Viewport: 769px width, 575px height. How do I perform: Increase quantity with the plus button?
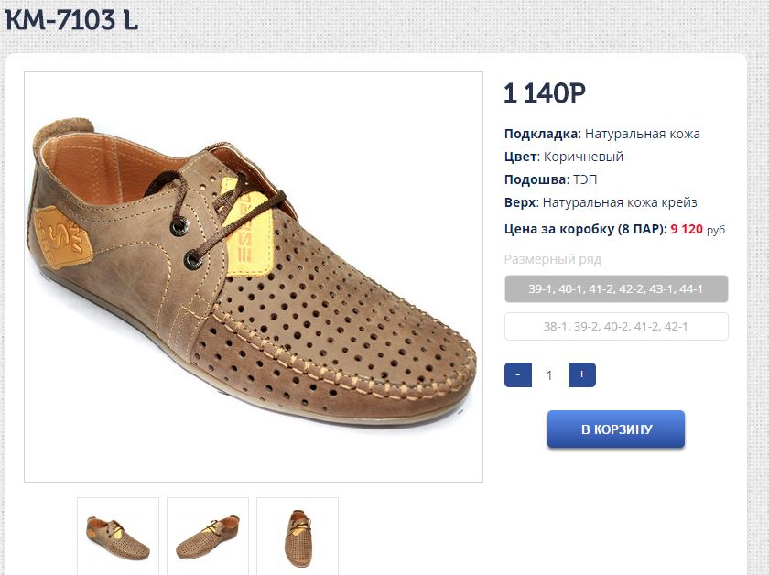[581, 374]
